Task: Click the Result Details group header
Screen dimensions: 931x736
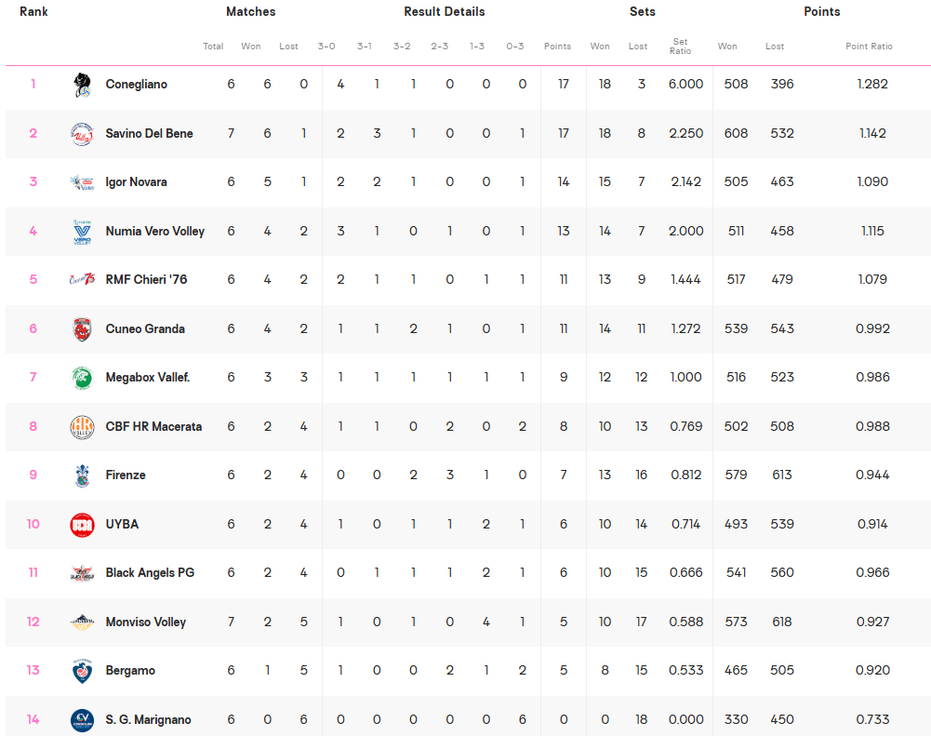Action: point(444,12)
